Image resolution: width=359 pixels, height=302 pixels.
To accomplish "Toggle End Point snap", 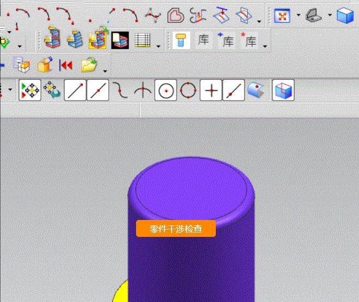I will click(75, 90).
